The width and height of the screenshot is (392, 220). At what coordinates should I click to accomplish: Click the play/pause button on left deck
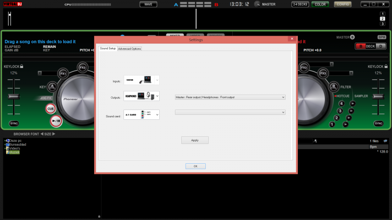[55, 120]
